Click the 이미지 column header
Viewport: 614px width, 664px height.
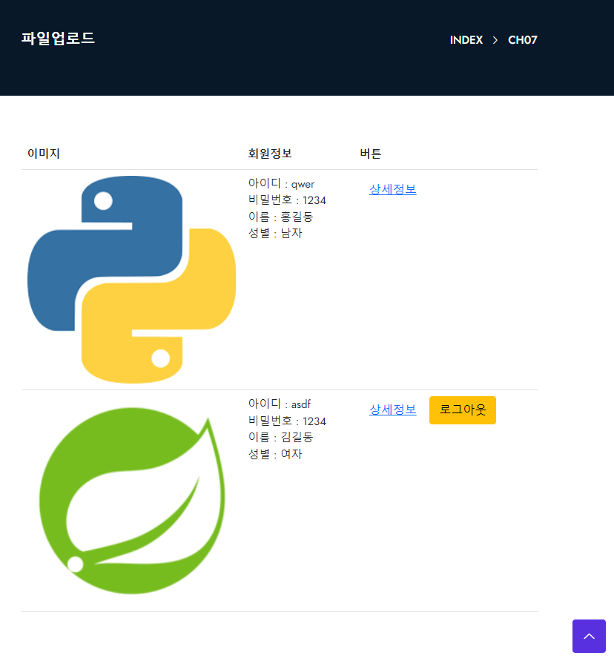[44, 154]
